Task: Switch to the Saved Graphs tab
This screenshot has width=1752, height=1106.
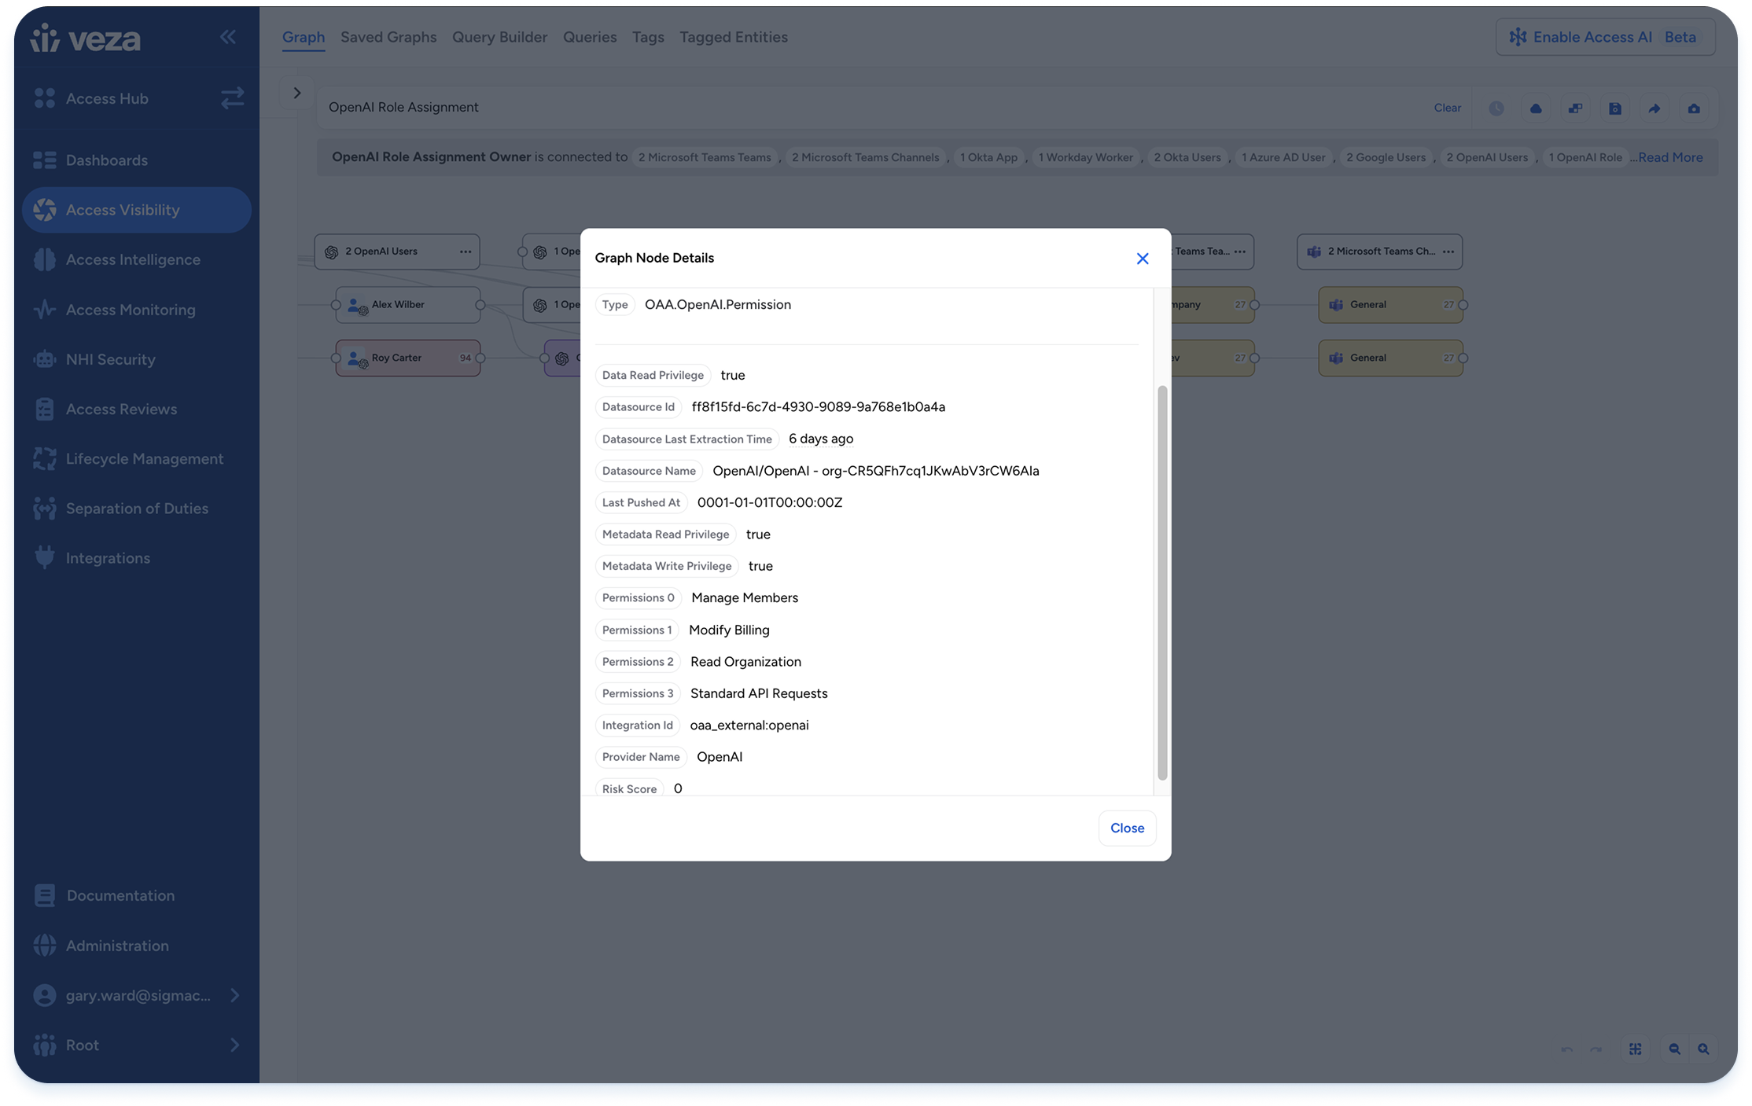Action: (388, 37)
